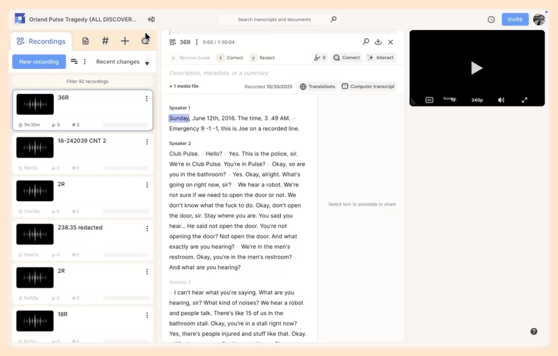
Task: Click the plus icon in the sidebar tabs
Action: click(x=125, y=41)
